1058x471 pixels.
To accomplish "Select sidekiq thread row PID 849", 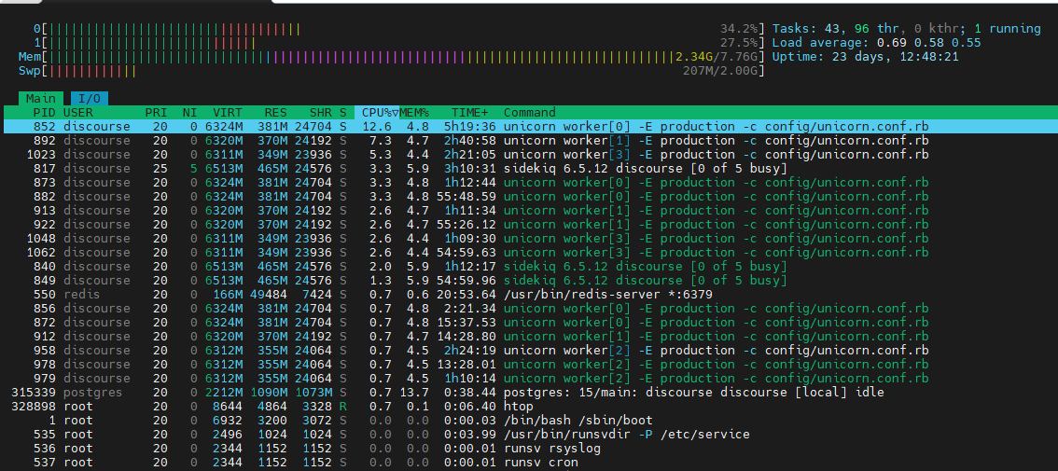I will (x=529, y=280).
